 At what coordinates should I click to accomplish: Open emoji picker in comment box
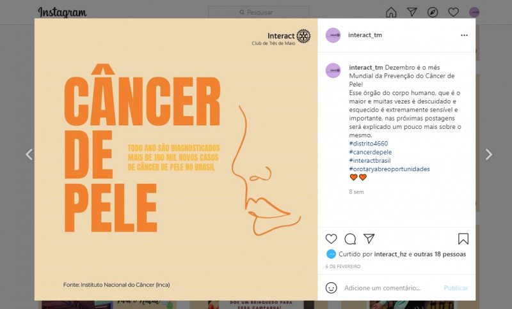tap(331, 288)
